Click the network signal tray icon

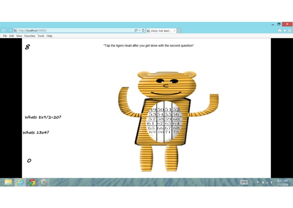click(267, 182)
